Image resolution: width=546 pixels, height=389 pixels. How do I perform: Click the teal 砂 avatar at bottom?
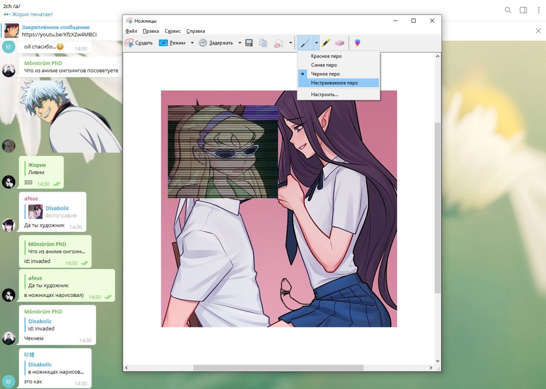[9, 381]
